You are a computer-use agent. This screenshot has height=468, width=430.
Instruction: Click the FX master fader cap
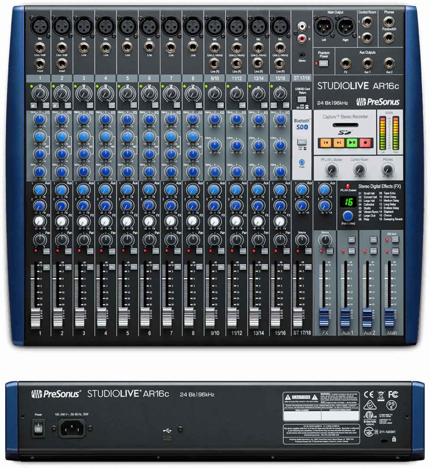tap(324, 318)
